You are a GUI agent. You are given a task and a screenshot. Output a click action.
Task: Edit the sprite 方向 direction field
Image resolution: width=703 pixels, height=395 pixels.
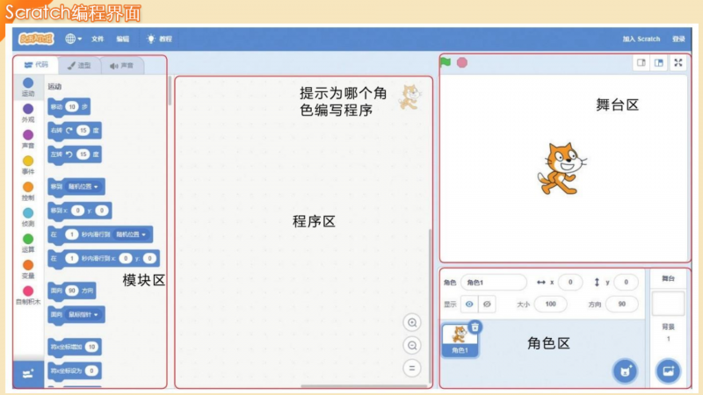coord(622,304)
